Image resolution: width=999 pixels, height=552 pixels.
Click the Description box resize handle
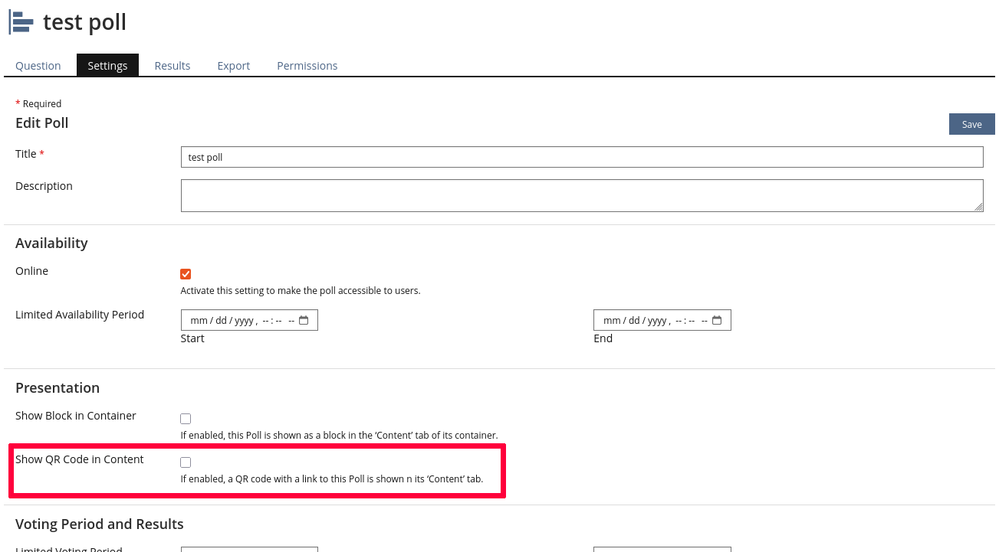coord(978,207)
